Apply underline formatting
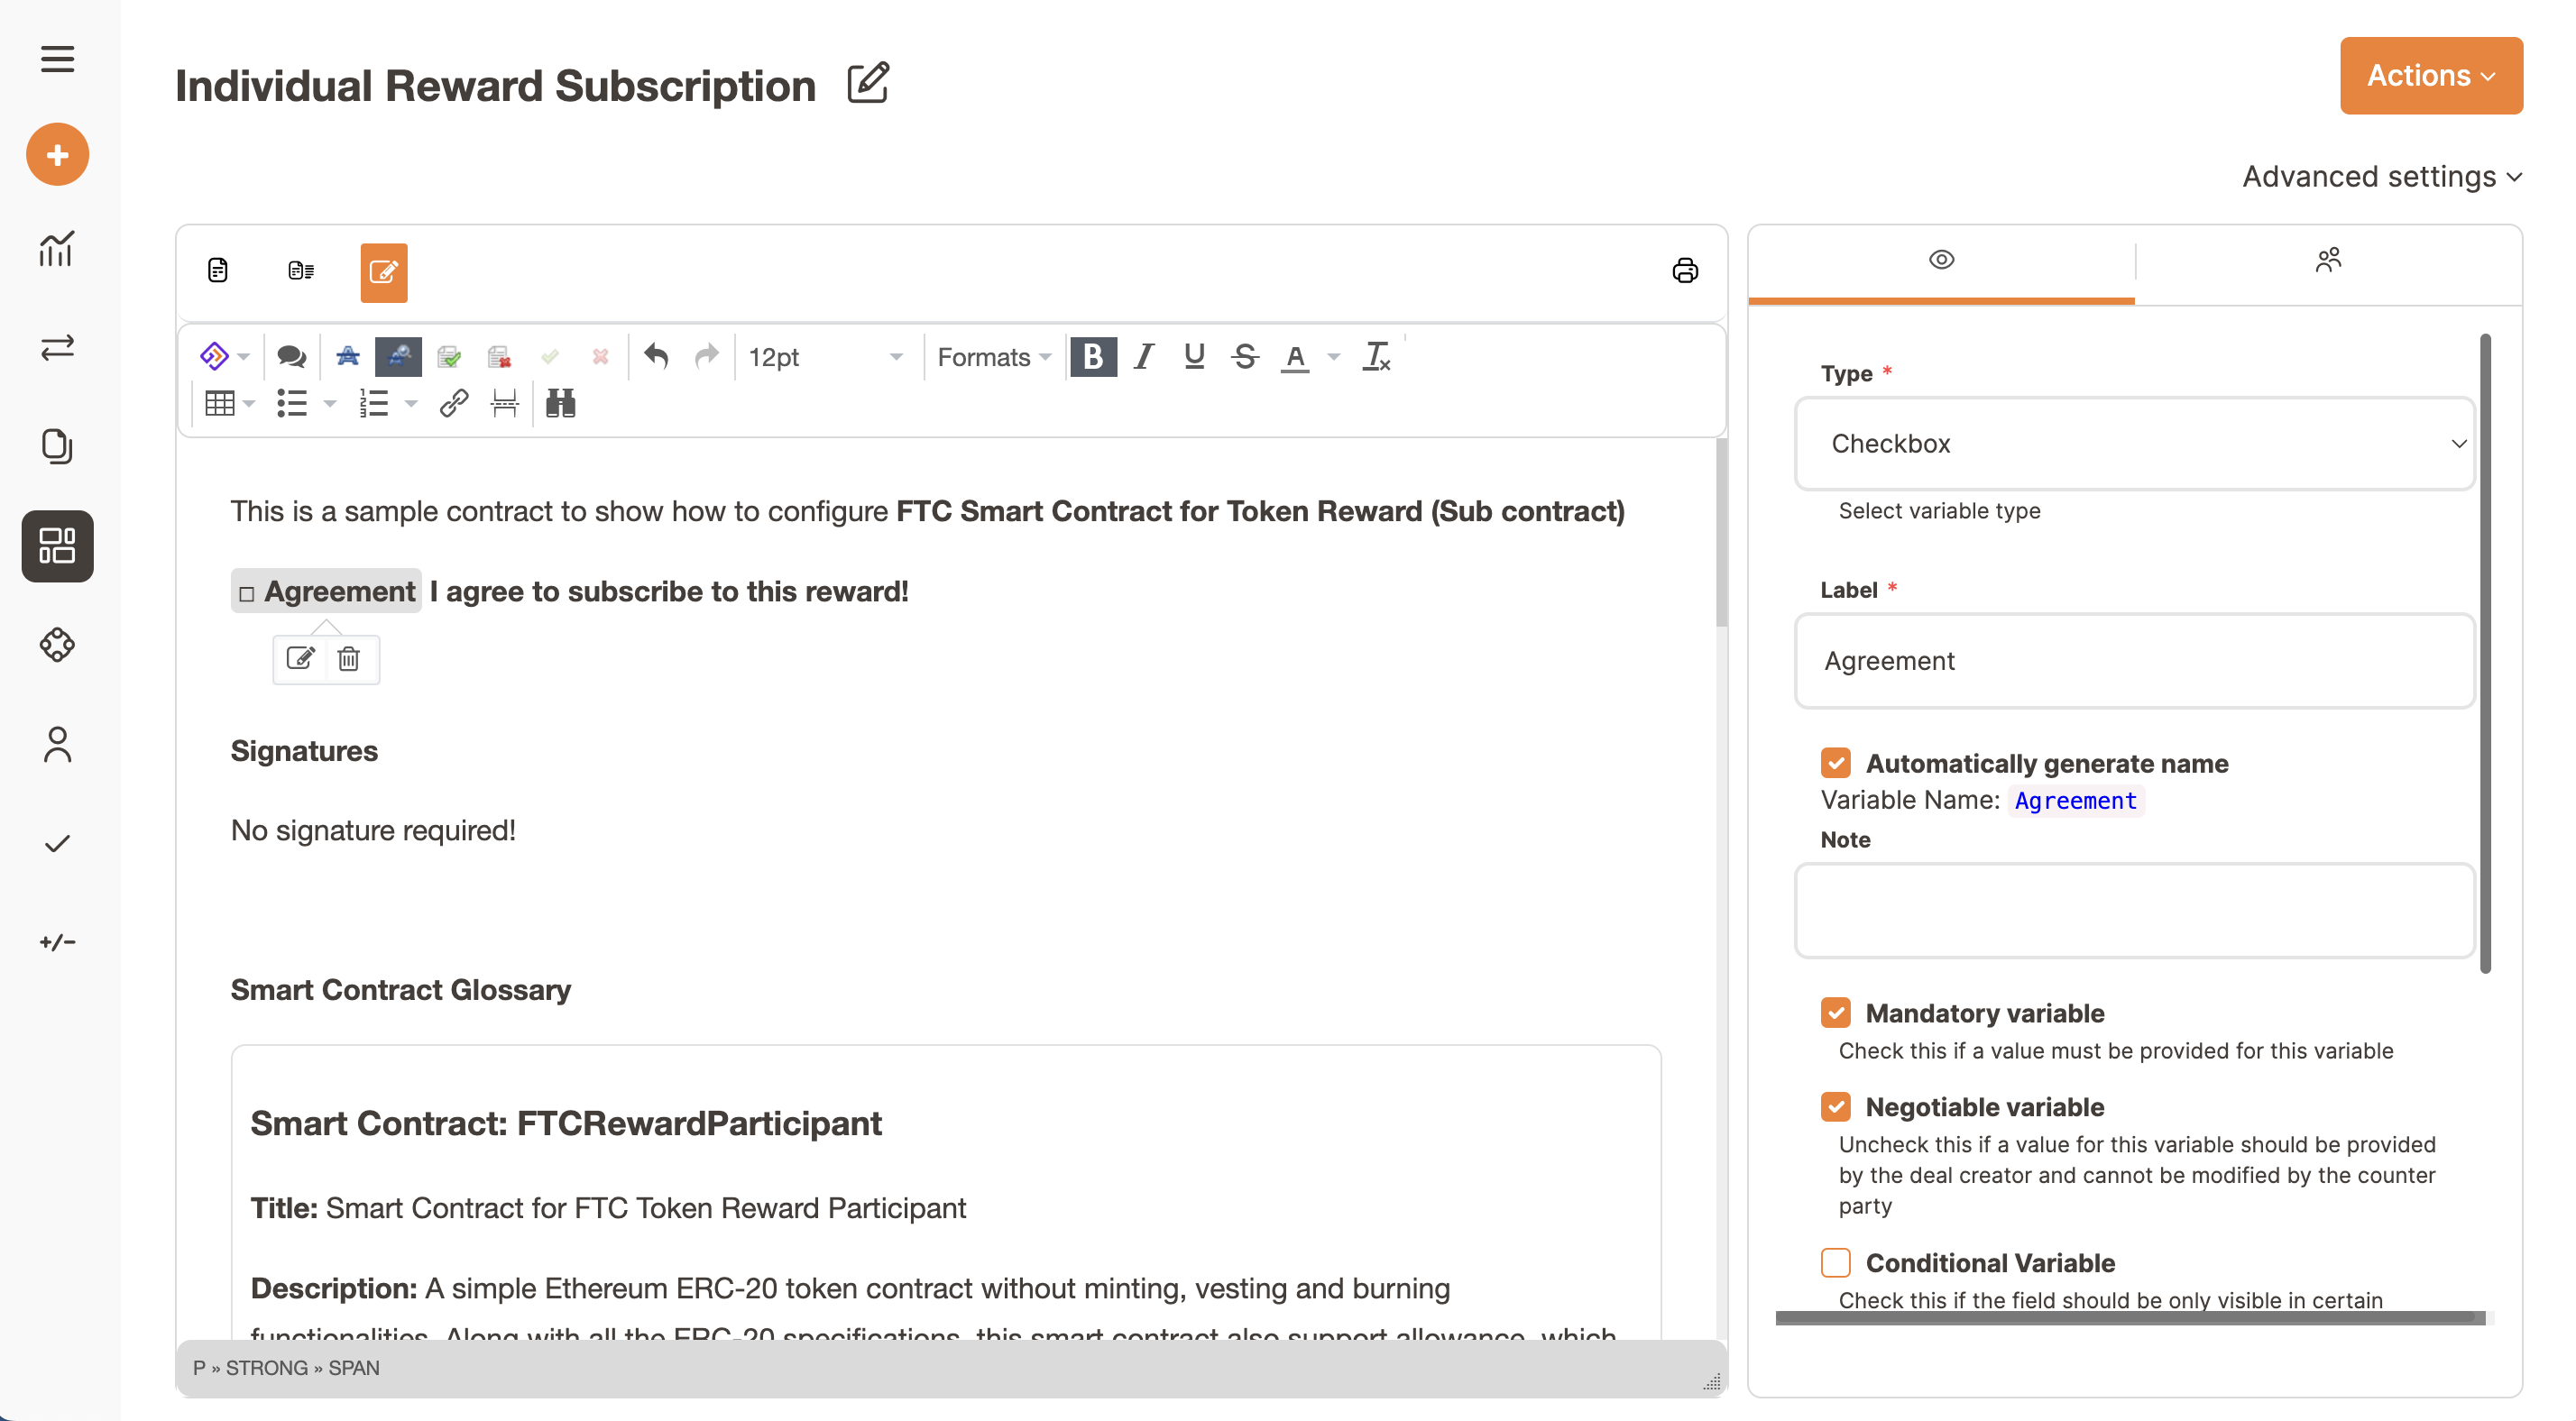Viewport: 2576px width, 1421px height. coord(1194,356)
